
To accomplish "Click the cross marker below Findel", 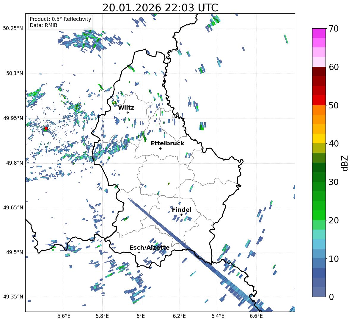I will (181, 215).
